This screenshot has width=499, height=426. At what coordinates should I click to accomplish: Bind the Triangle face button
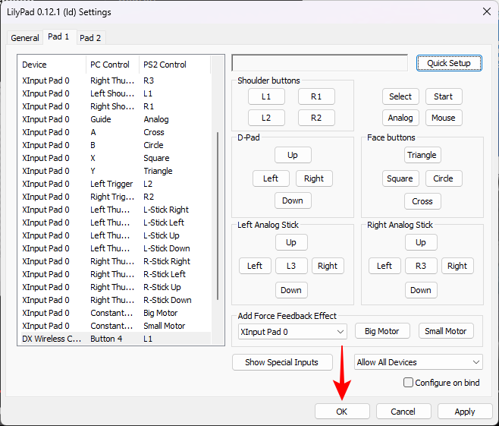point(422,155)
